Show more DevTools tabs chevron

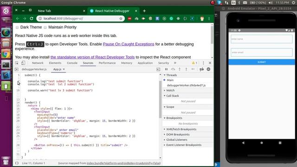pos(175,63)
